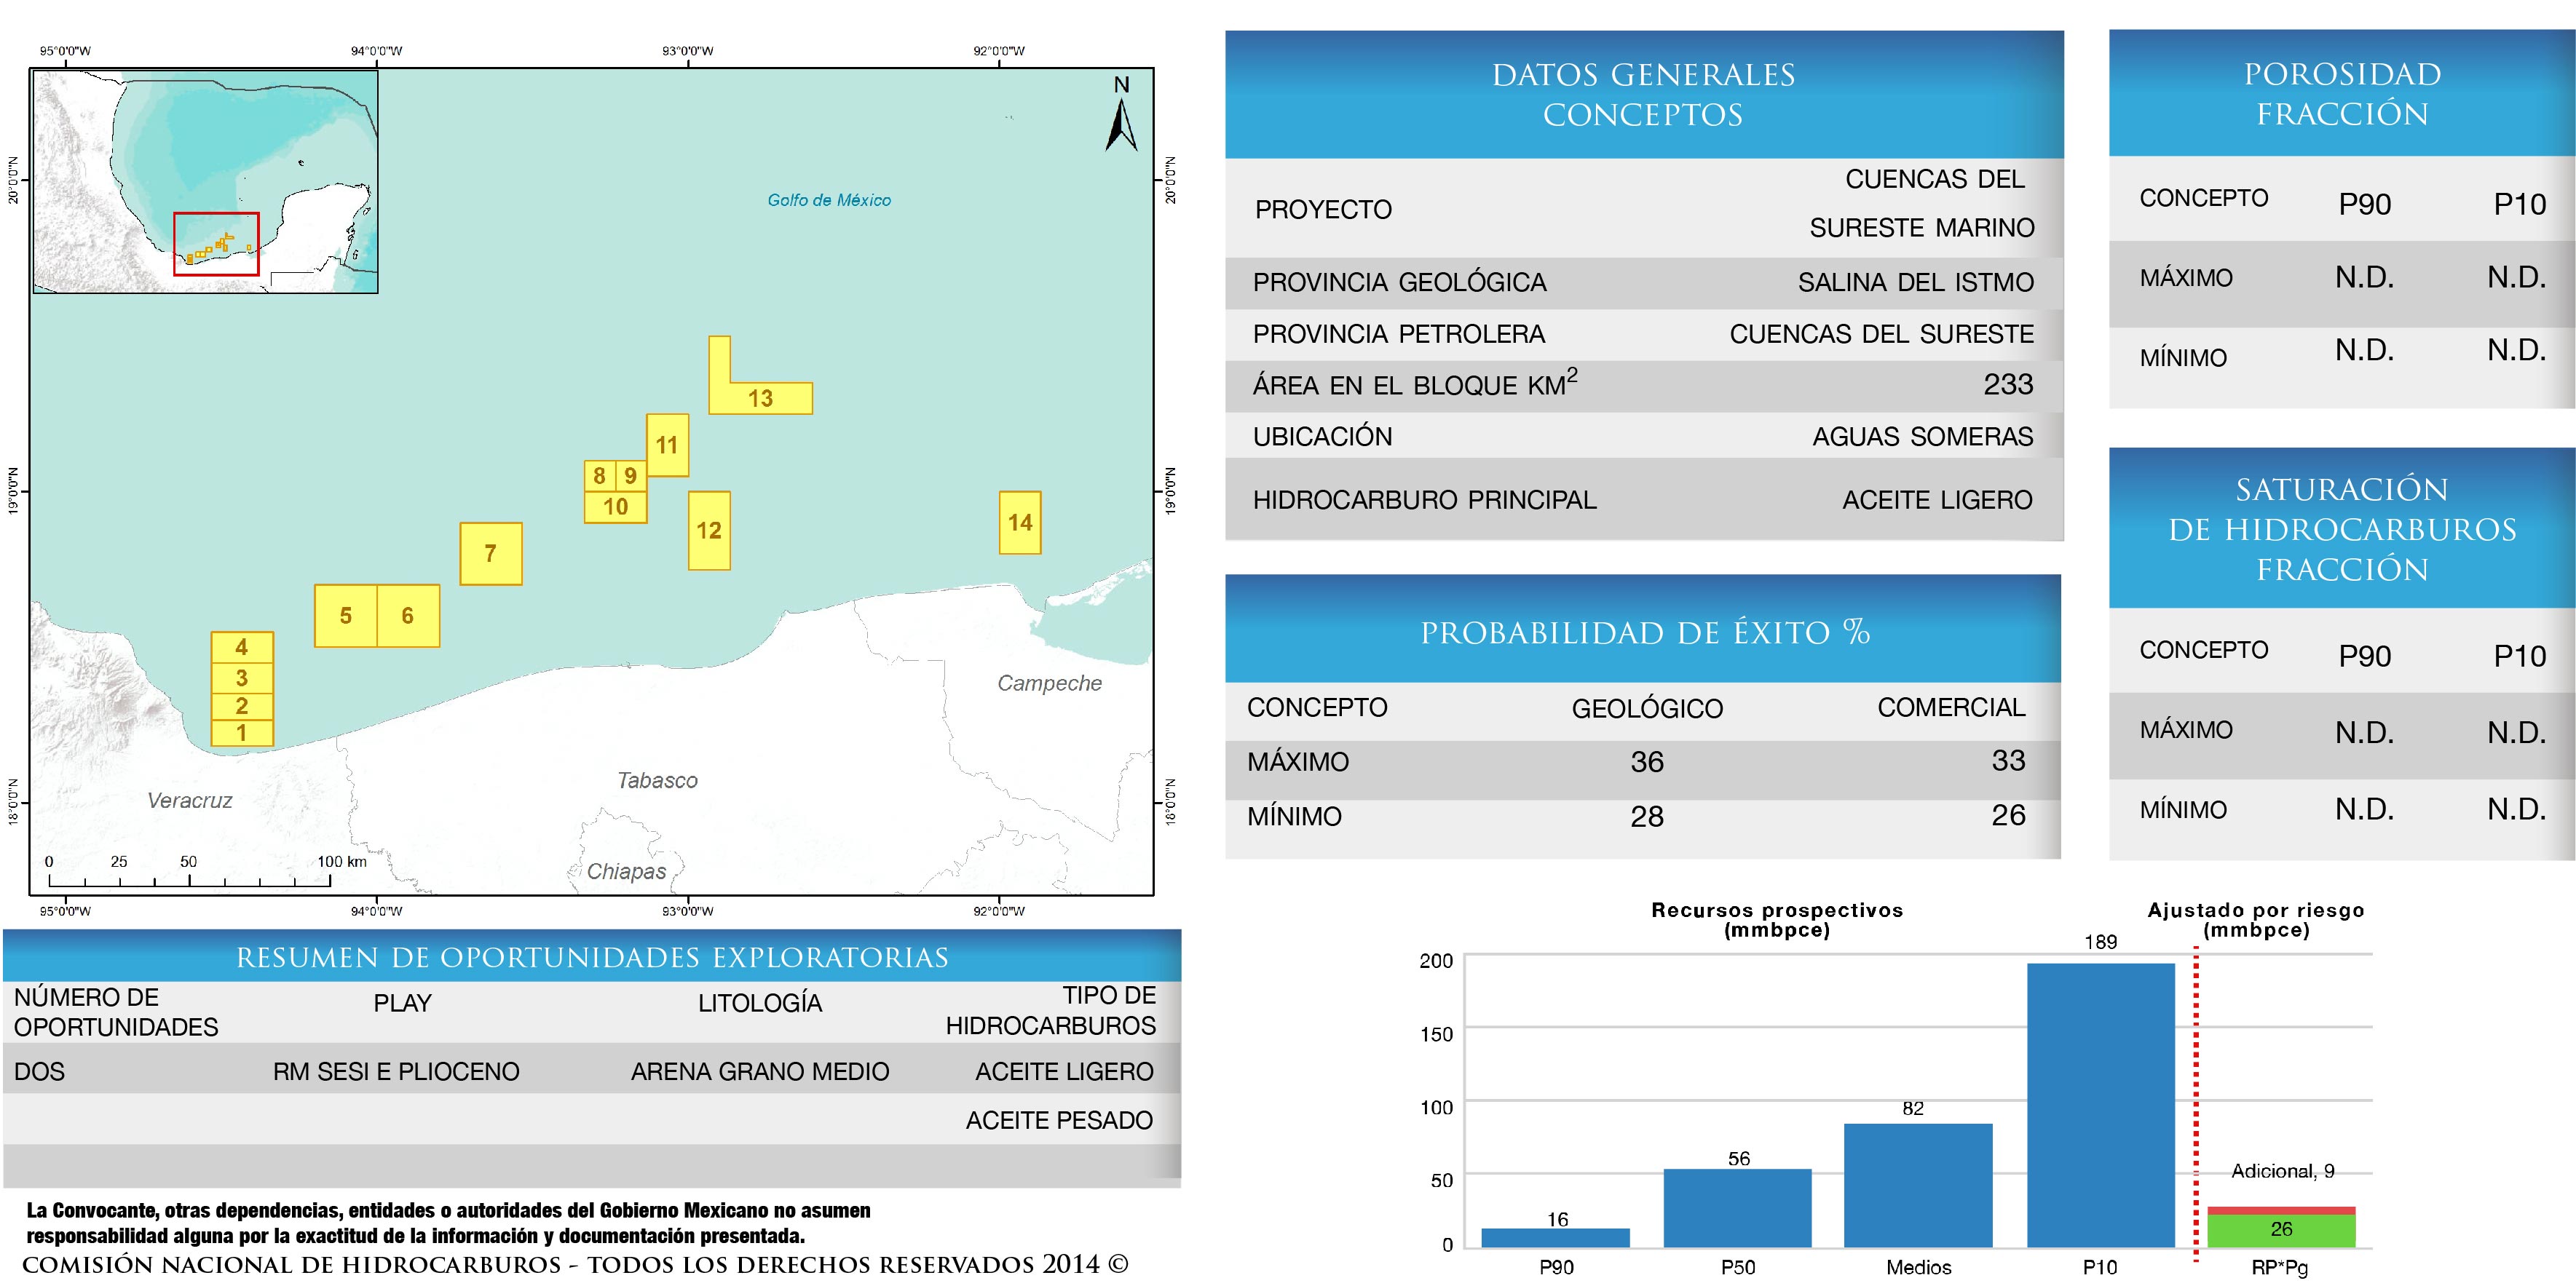Click the DATOS GENERALES CONCEPTOS header
2576x1286 pixels.
click(x=1644, y=95)
